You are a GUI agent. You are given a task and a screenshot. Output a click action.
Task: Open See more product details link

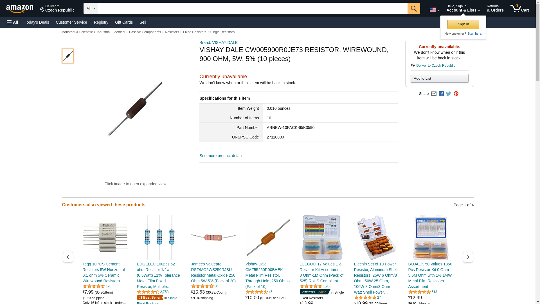tap(221, 156)
